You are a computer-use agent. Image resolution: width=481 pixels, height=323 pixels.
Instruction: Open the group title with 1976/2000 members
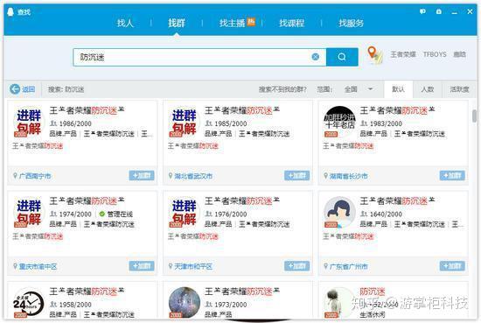click(242, 201)
